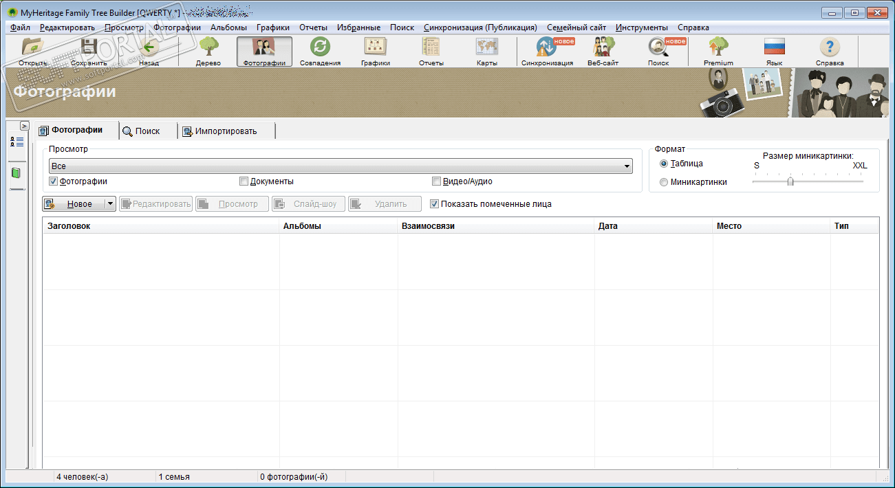Viewport: 895px width, 488px height.
Task: Open Совпадения matches icon
Action: [x=320, y=52]
